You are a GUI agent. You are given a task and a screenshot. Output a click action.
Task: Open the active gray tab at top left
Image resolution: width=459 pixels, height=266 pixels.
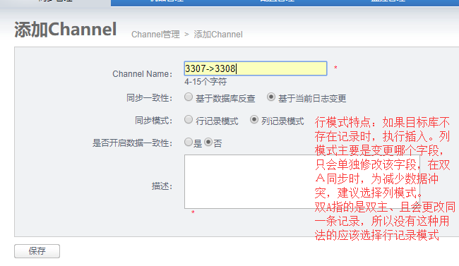pyautogui.click(x=55, y=2)
